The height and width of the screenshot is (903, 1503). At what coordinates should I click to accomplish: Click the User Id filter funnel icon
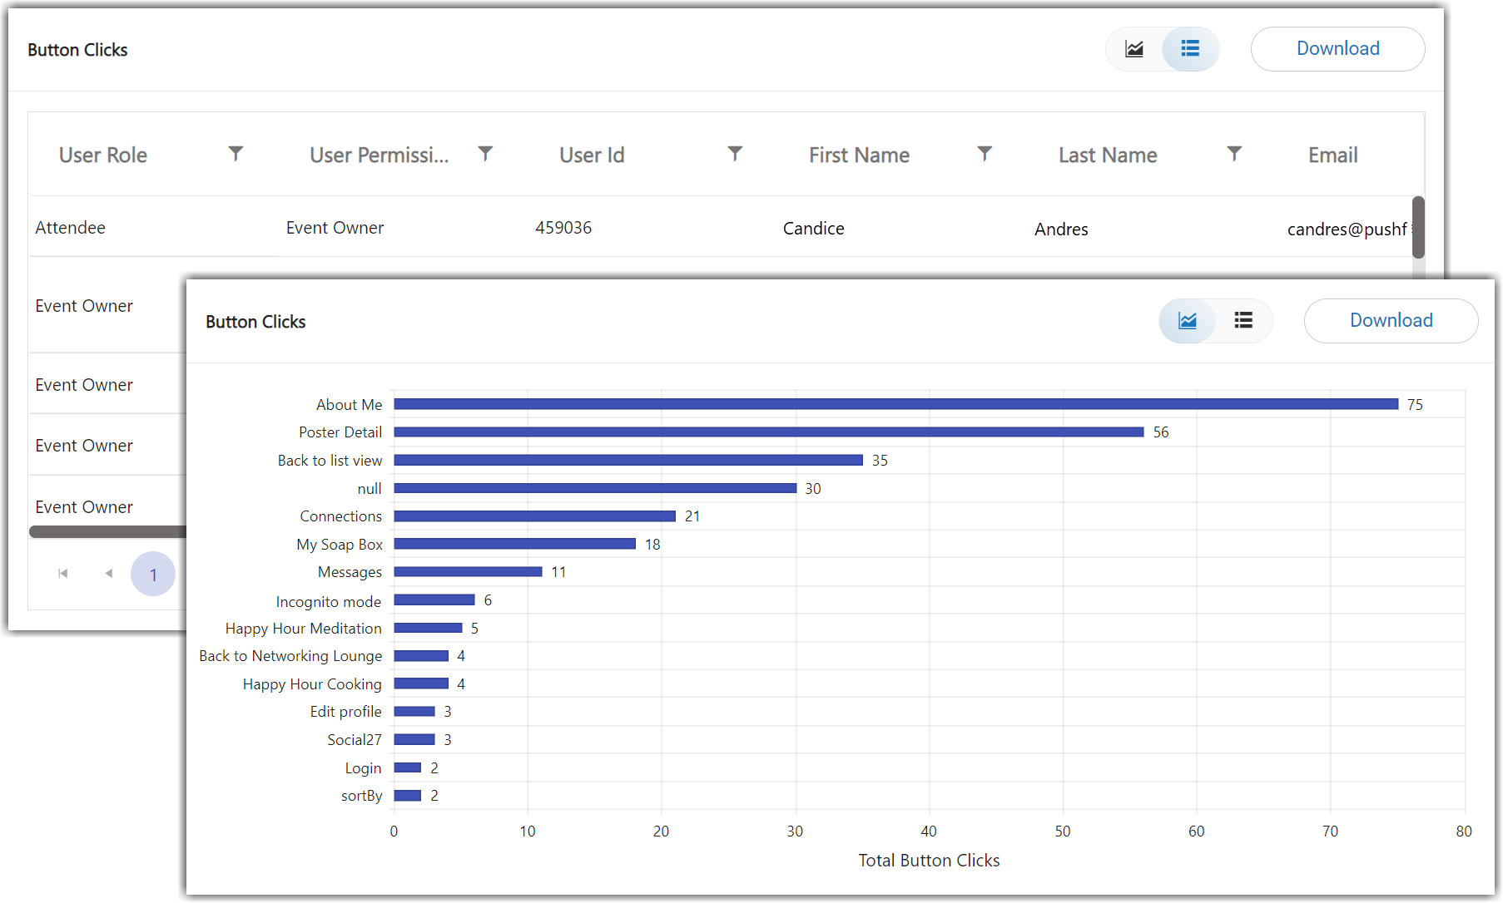735,154
